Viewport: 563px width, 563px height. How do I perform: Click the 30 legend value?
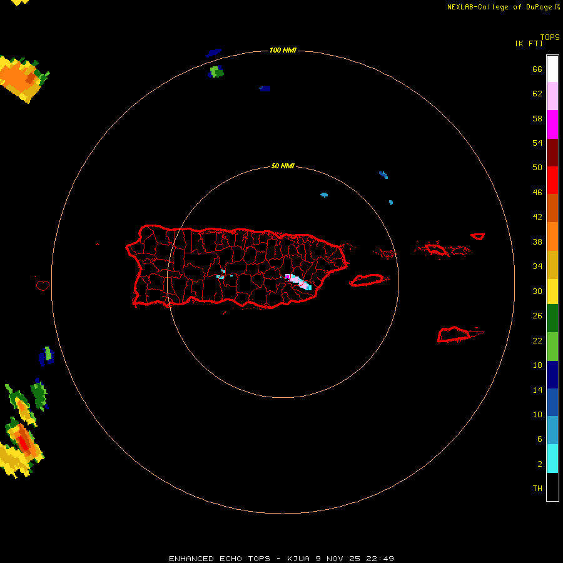click(x=537, y=291)
